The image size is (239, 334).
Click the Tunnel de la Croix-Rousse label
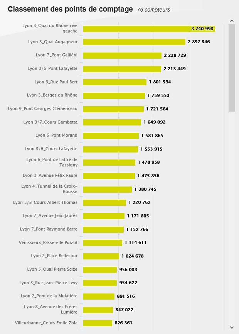tap(49, 189)
